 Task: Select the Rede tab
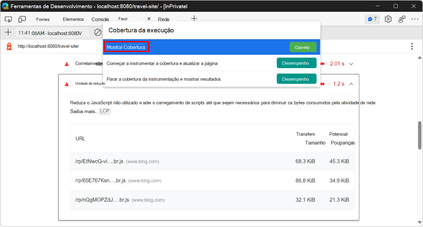tap(163, 19)
